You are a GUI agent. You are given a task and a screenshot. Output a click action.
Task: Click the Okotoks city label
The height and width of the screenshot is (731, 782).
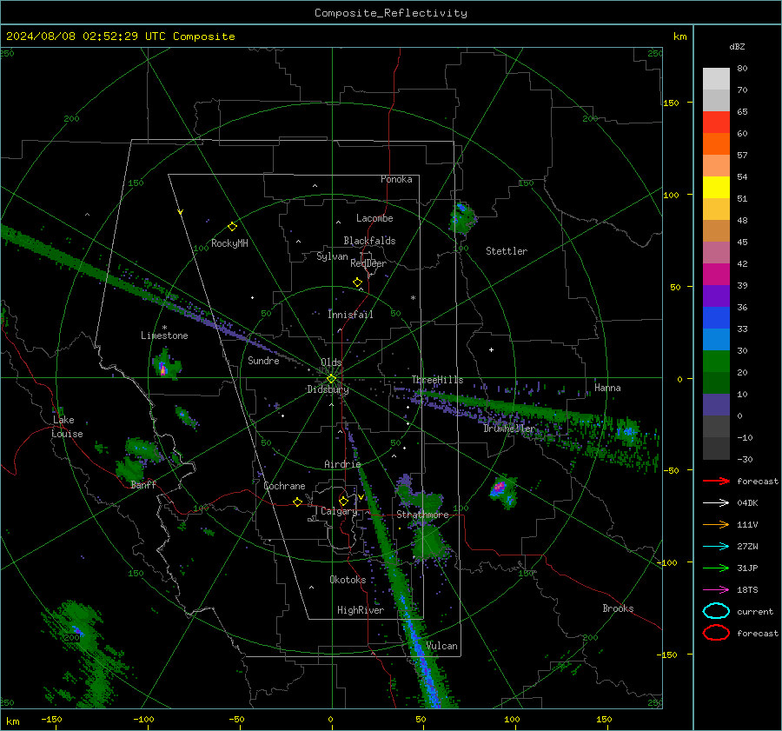[348, 580]
